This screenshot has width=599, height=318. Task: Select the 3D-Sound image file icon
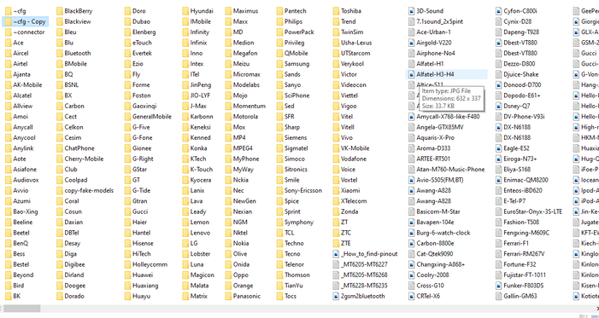coord(411,11)
